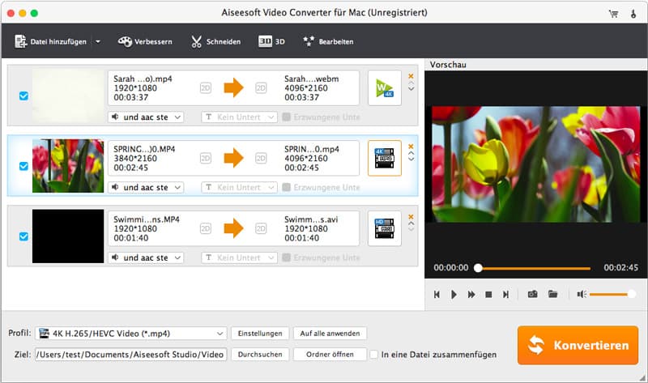Click the preview volume slider

point(612,294)
